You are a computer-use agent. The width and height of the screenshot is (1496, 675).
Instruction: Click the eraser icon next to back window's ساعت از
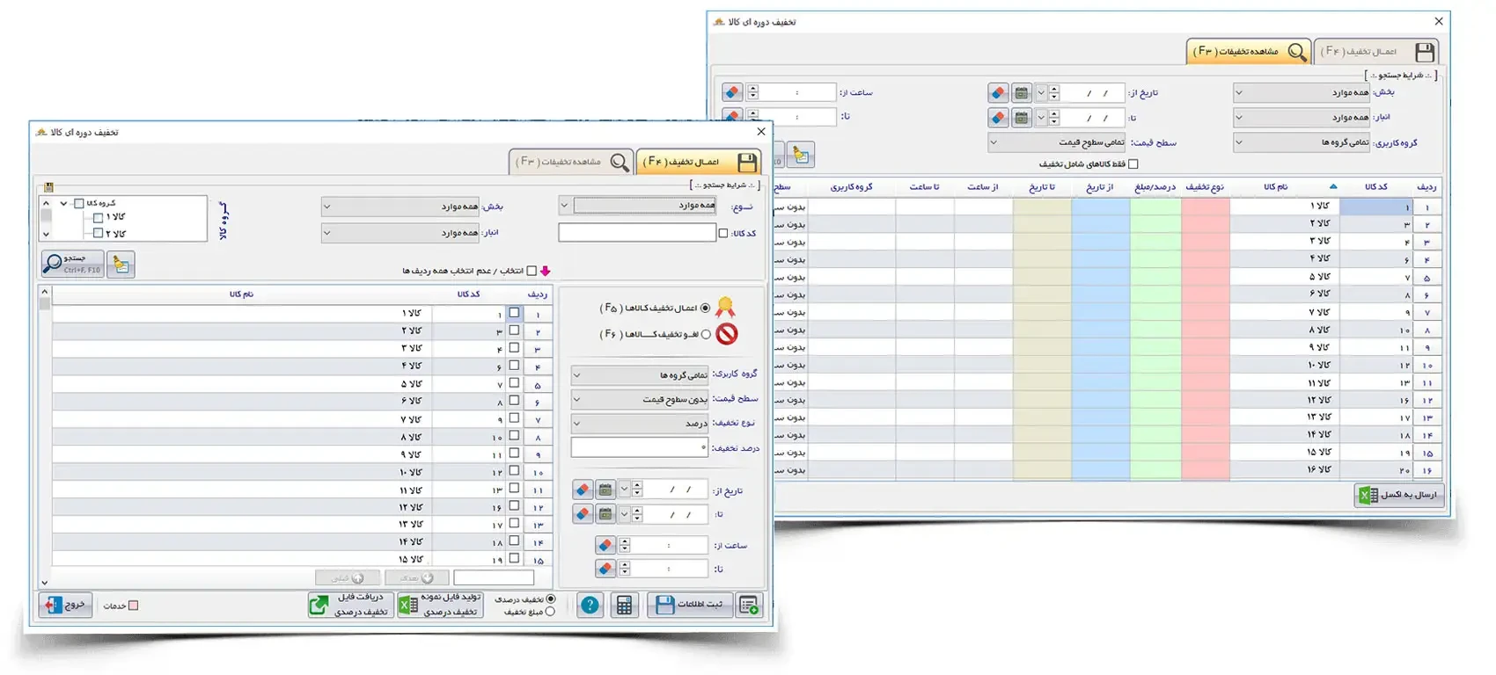[732, 92]
